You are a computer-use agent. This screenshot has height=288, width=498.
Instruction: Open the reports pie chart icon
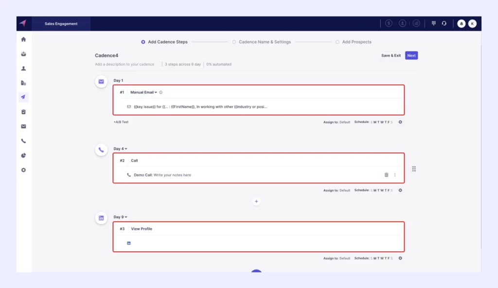(23, 155)
